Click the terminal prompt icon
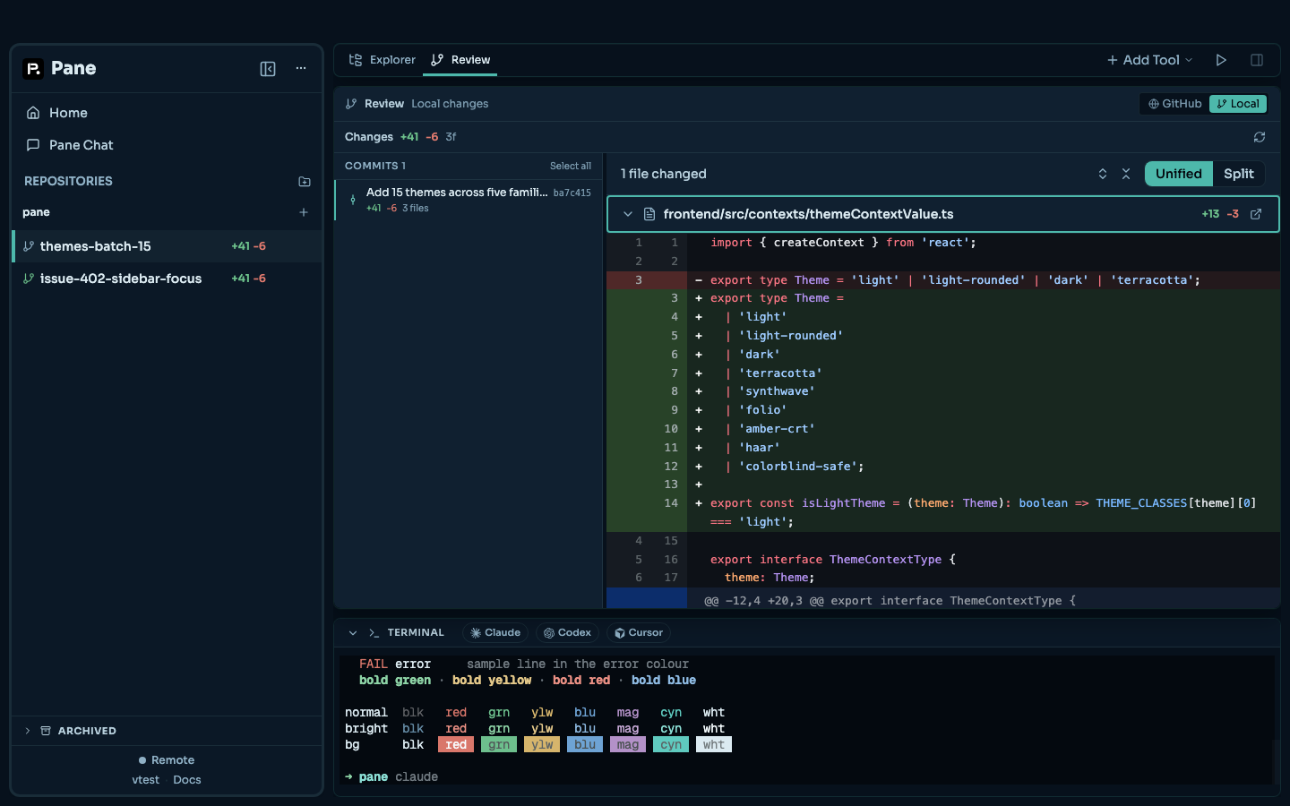 pos(374,633)
